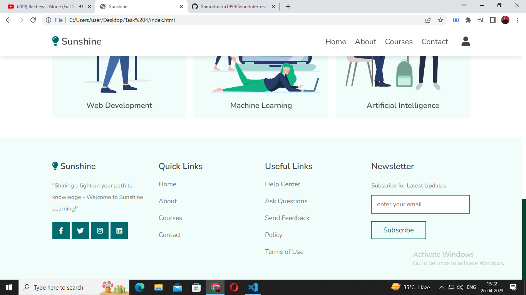This screenshot has width=526, height=295.
Task: Click the volume icon in system tray
Action: pos(460,287)
